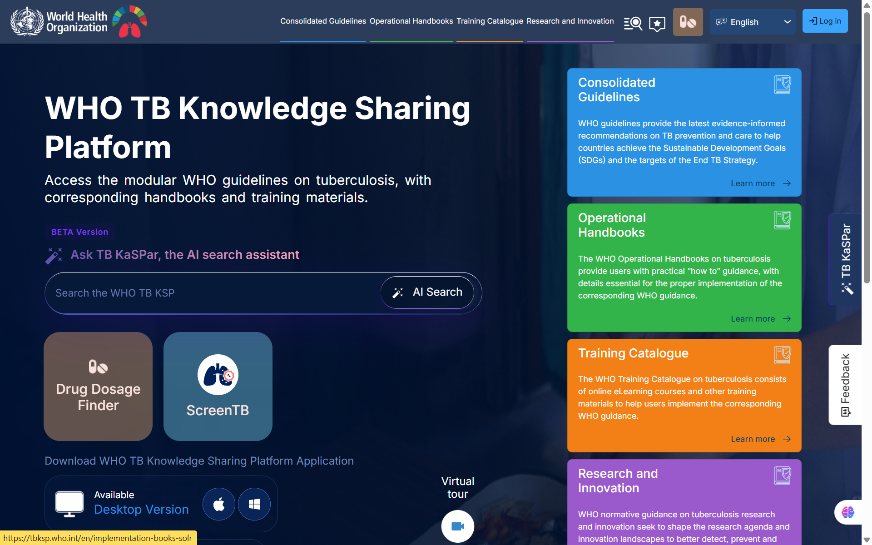Download the Apple desktop version
This screenshot has height=545, width=872.
tap(219, 504)
